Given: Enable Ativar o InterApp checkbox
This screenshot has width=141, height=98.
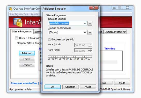Looking at the screenshot, I should 17,38.
